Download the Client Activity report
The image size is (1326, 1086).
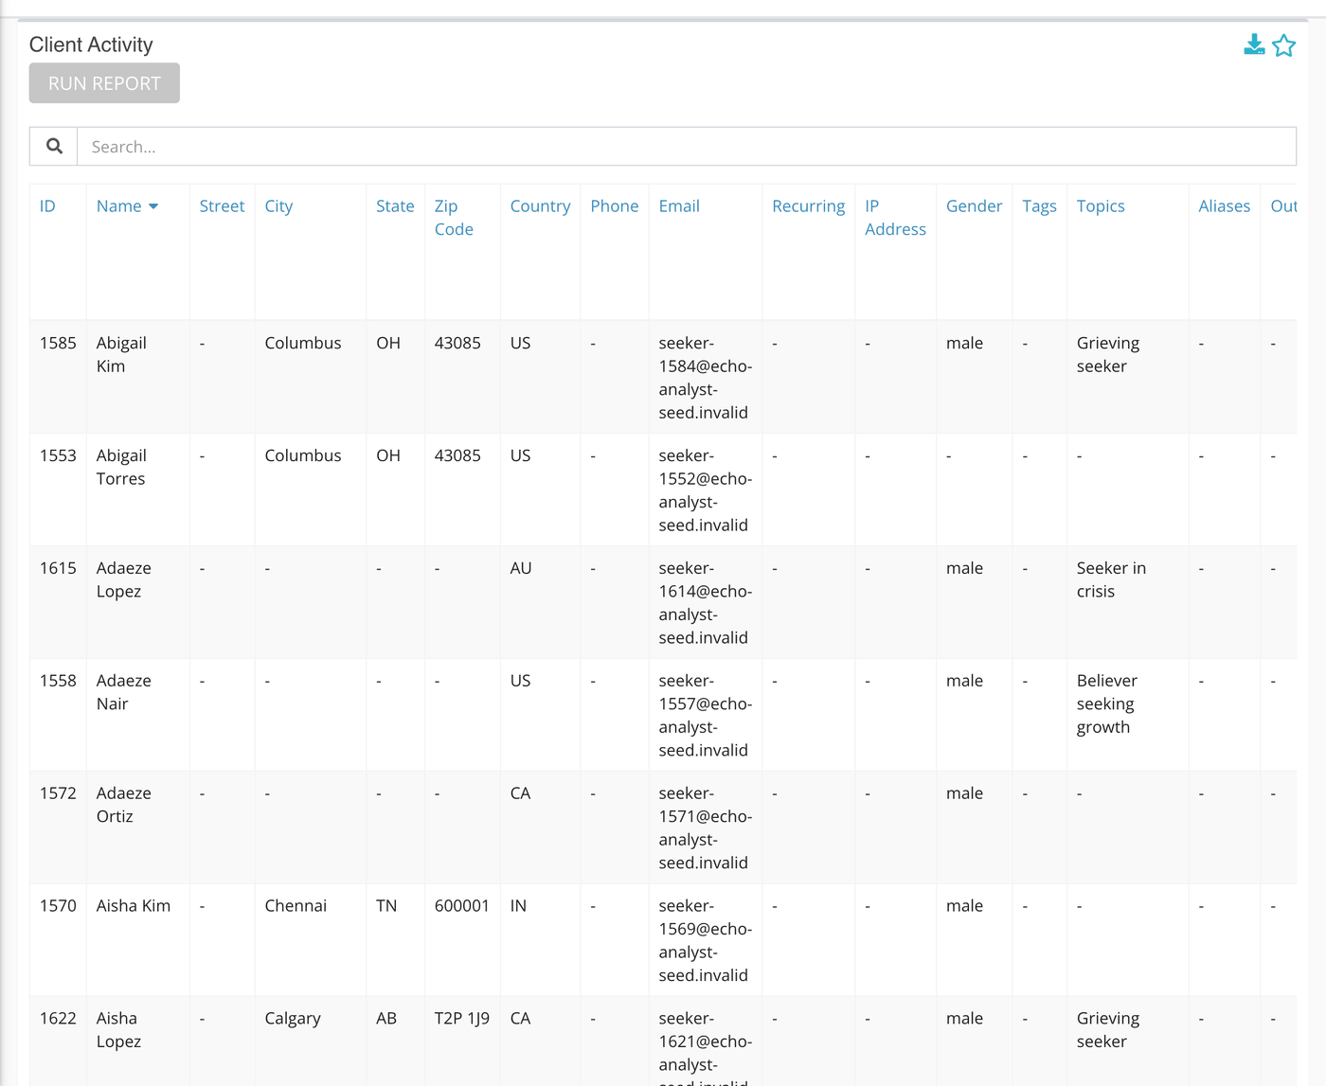point(1254,45)
